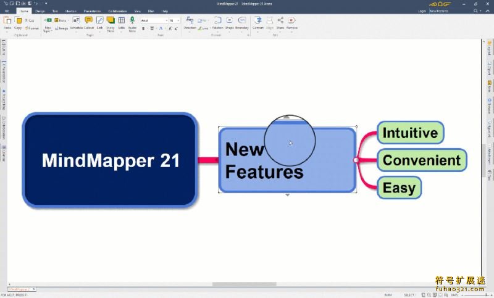This screenshot has height=298, width=494.
Task: Switch to the Collaboration tab
Action: (117, 11)
